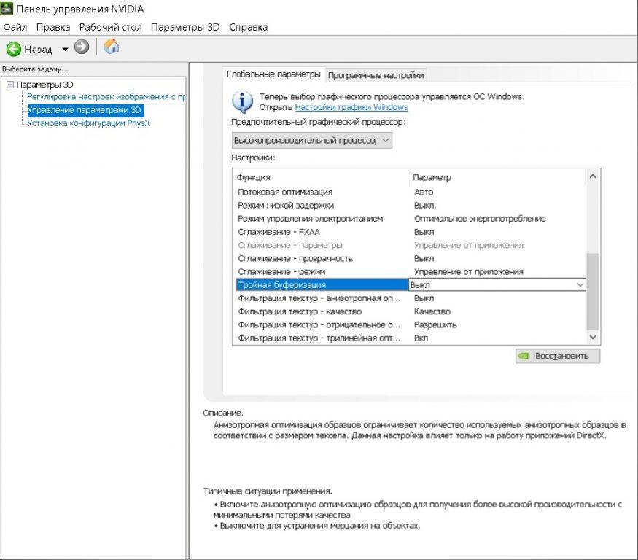638x560 pixels.
Task: Click Оптимальное энергопотребление value
Action: click(x=480, y=219)
